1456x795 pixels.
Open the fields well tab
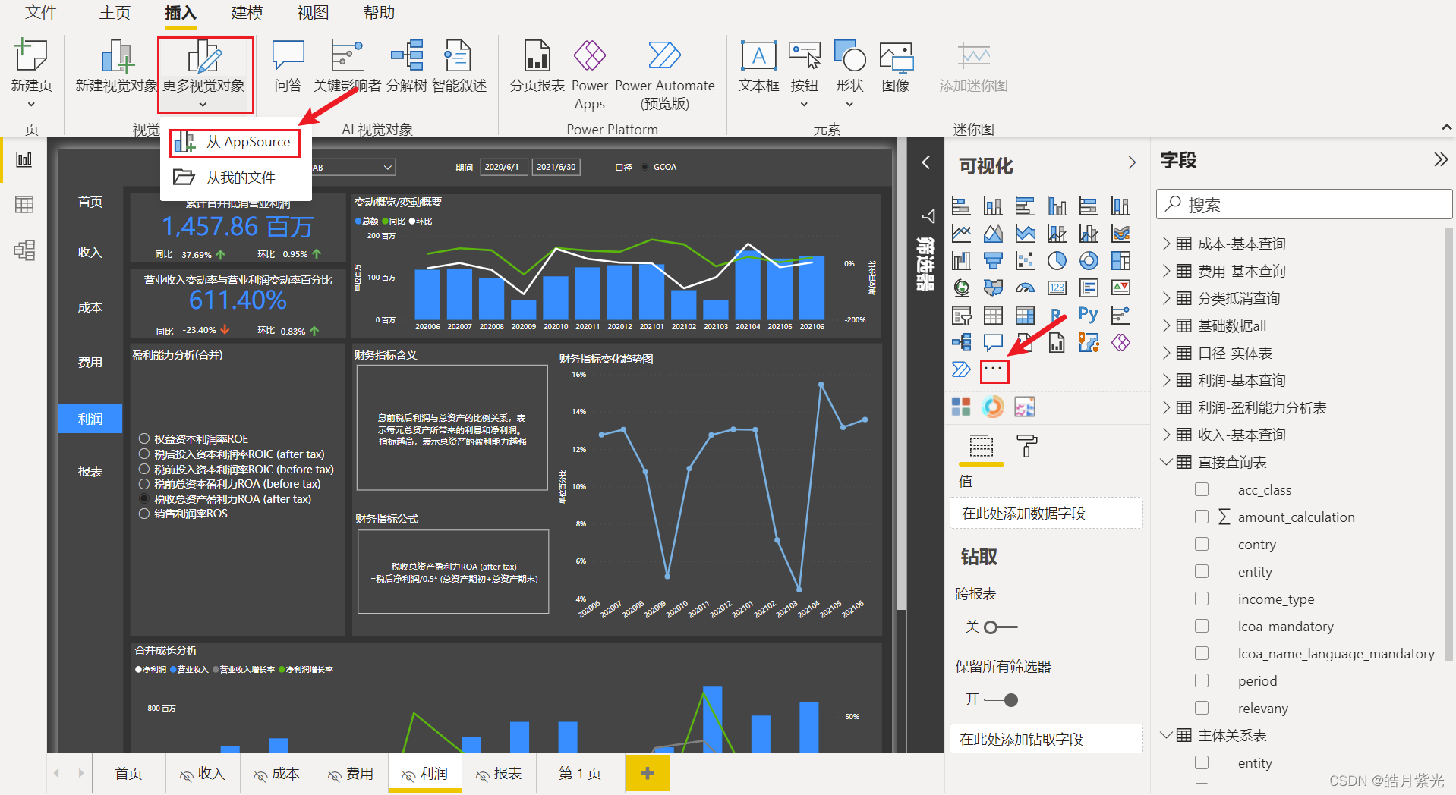coord(982,446)
